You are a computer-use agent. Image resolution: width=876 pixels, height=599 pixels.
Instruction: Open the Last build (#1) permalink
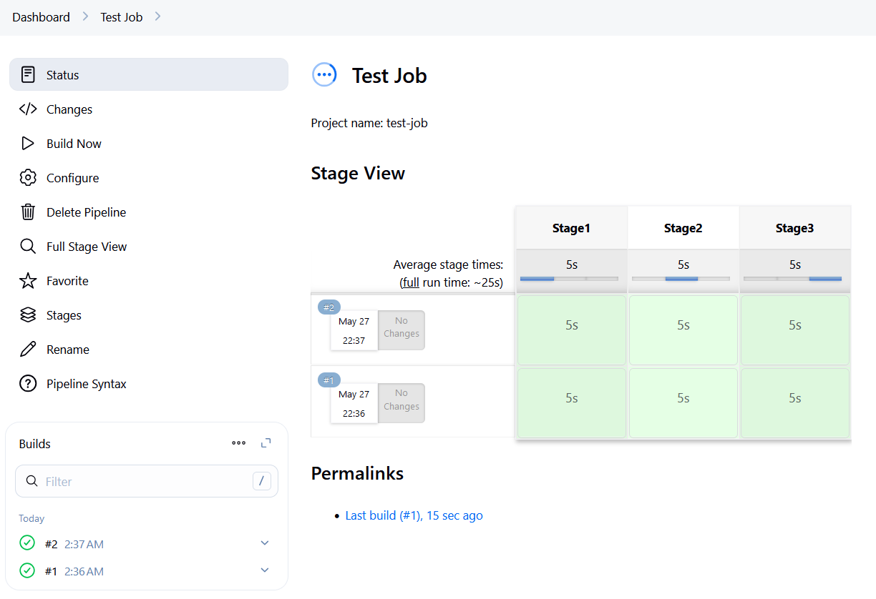point(414,515)
